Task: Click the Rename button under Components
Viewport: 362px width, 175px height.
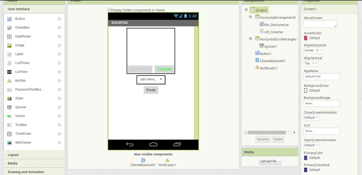Action: (x=263, y=139)
